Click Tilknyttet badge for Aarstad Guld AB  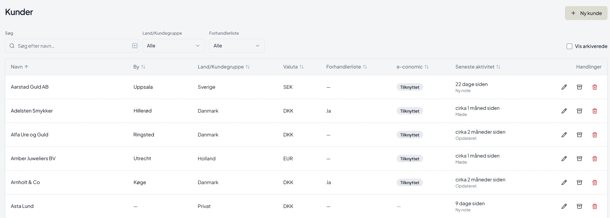point(410,87)
